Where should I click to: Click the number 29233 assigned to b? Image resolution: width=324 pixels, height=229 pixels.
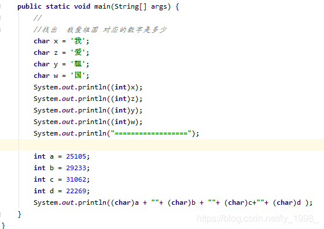[x=76, y=168]
